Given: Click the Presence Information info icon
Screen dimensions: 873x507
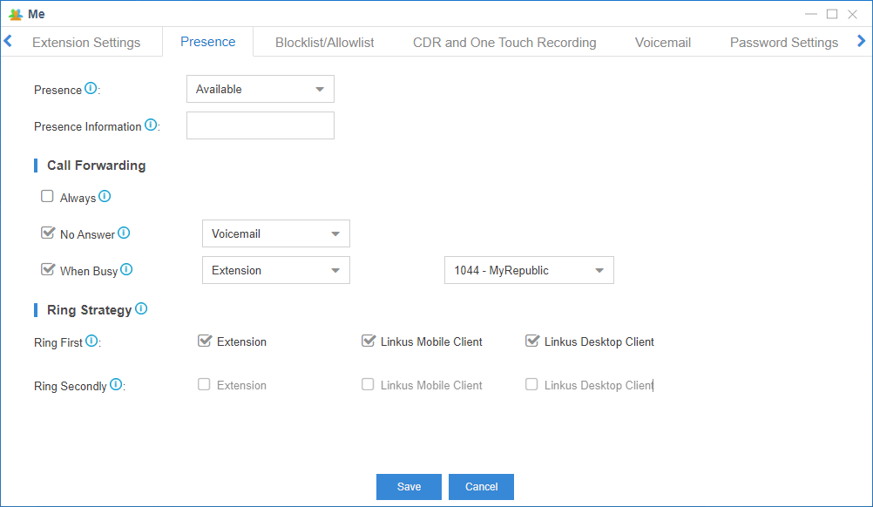Looking at the screenshot, I should (x=151, y=125).
